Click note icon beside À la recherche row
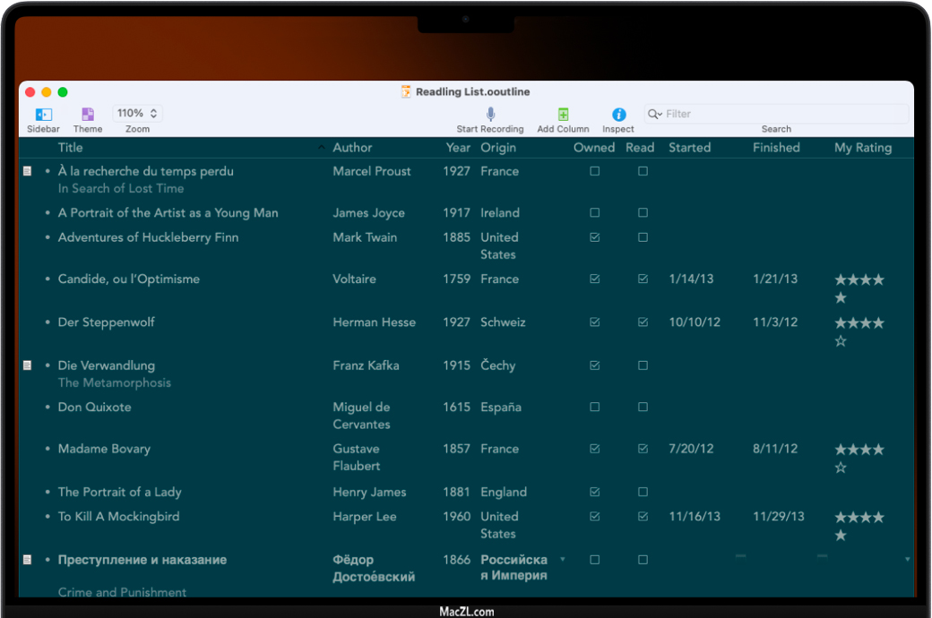The width and height of the screenshot is (932, 618). (27, 171)
